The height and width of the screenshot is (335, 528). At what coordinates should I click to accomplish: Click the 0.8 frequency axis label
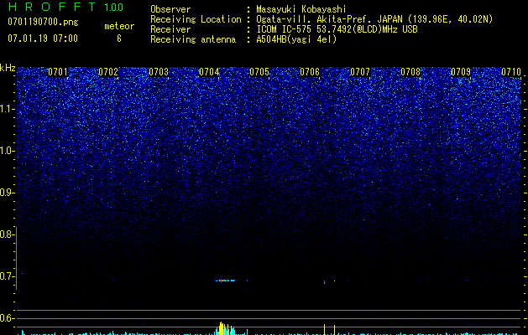pyautogui.click(x=7, y=234)
